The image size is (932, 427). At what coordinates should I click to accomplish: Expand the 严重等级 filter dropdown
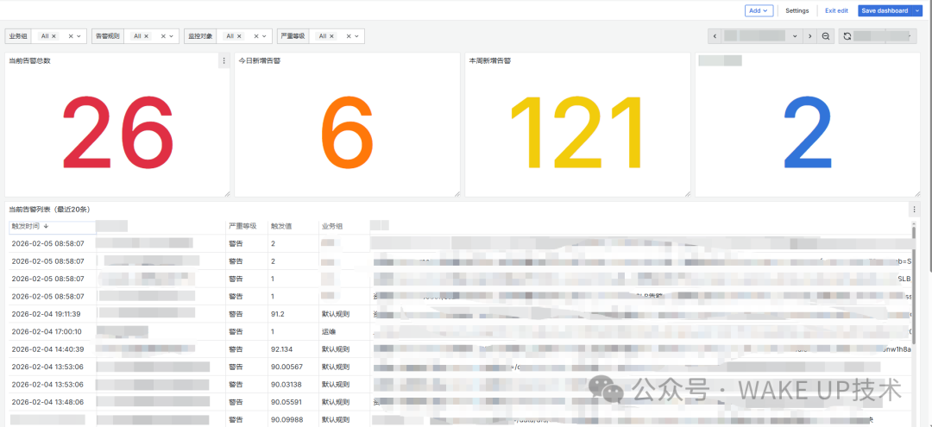click(x=357, y=36)
